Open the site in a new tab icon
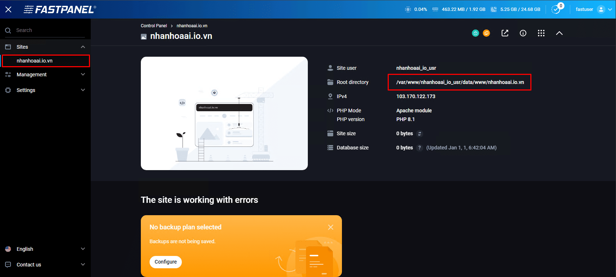Screen dimensions: 616x277 click(505, 33)
